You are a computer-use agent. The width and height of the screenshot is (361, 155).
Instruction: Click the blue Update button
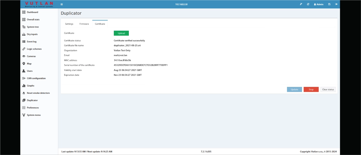pos(294,89)
